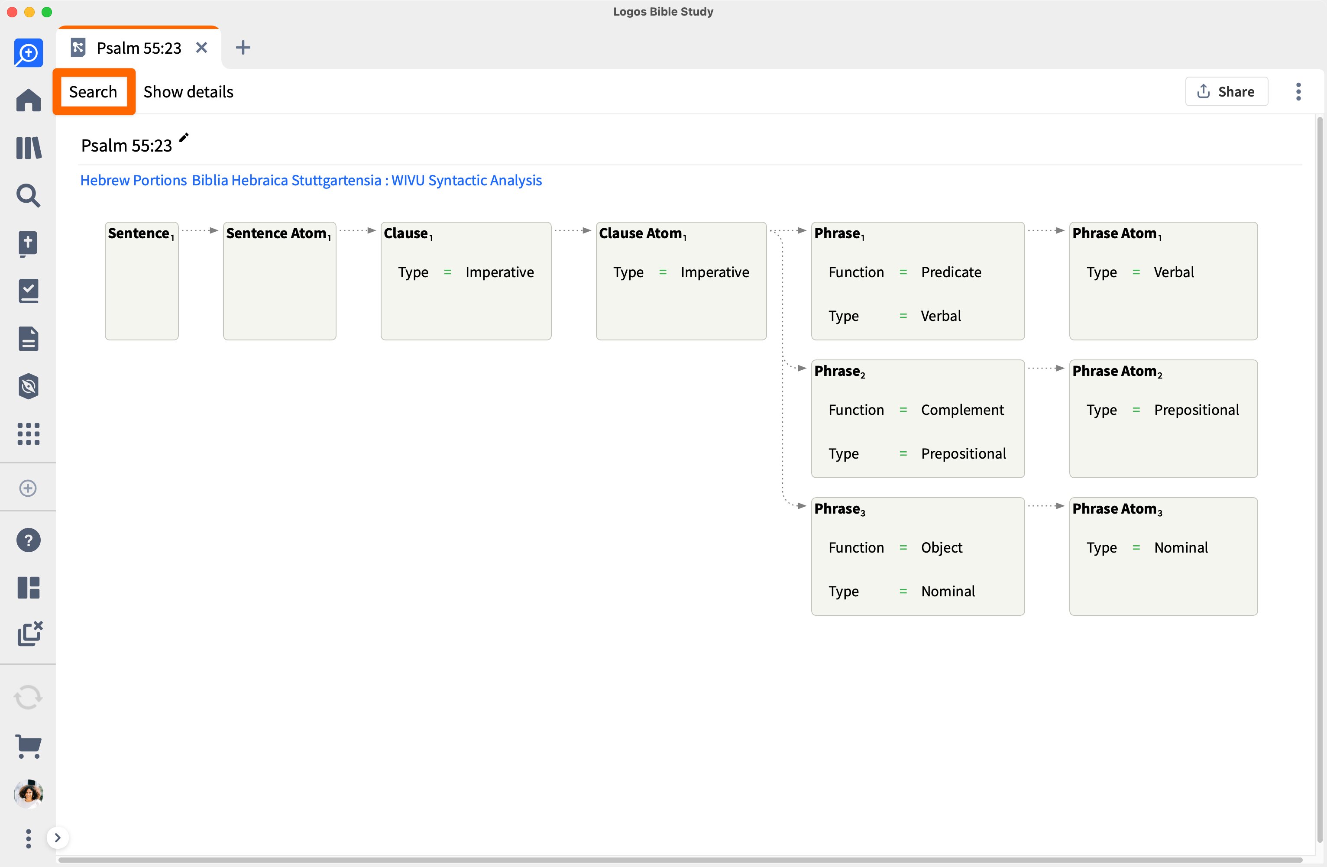This screenshot has width=1327, height=867.
Task: Click the Sync refresh icon
Action: pyautogui.click(x=28, y=697)
